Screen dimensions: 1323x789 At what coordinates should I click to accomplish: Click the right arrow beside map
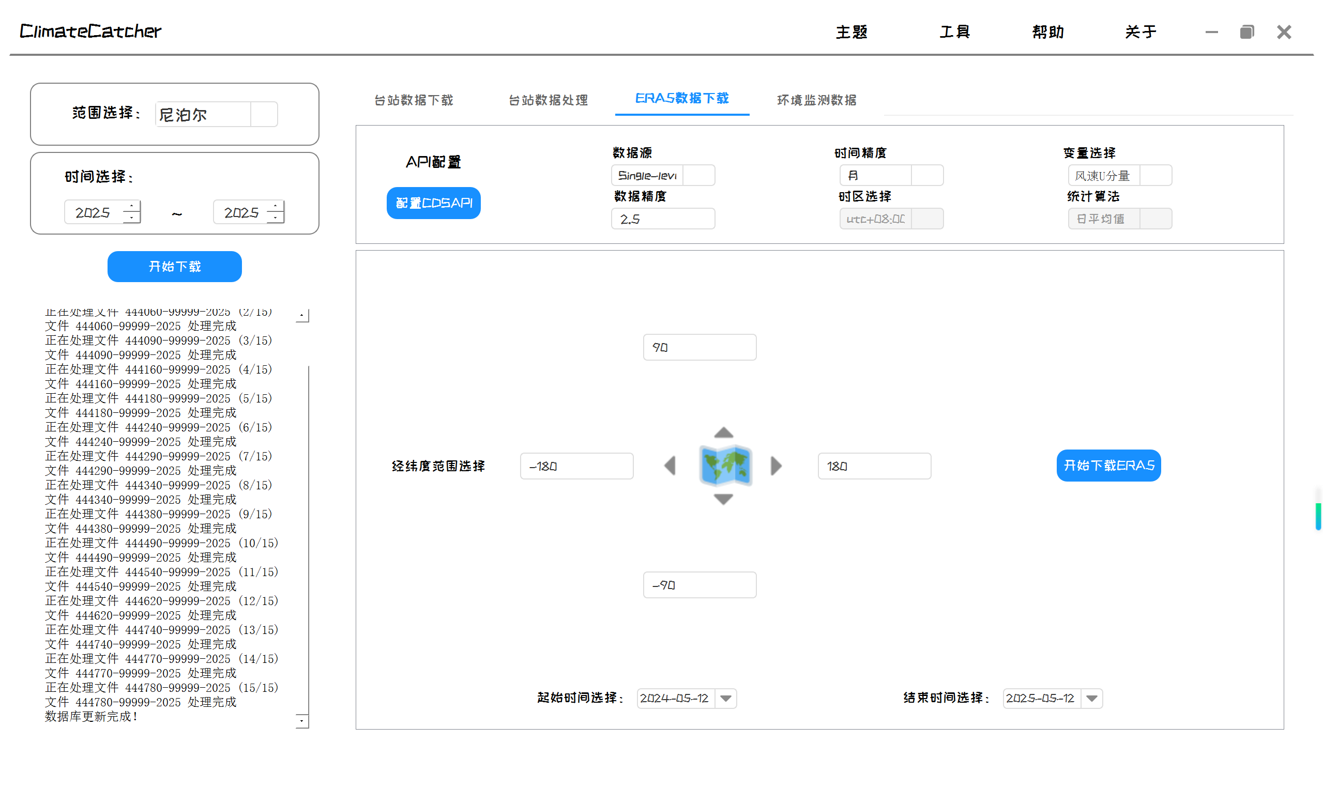777,466
